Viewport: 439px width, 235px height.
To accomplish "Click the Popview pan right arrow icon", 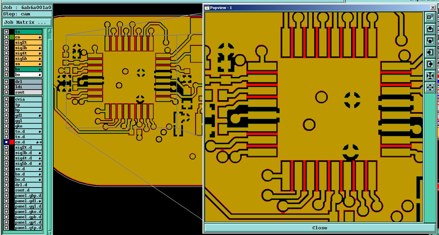I will [430, 64].
